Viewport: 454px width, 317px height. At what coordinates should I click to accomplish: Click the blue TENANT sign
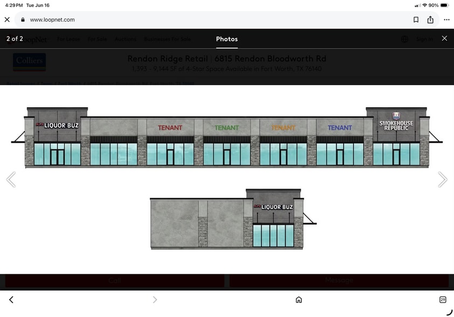tap(340, 128)
